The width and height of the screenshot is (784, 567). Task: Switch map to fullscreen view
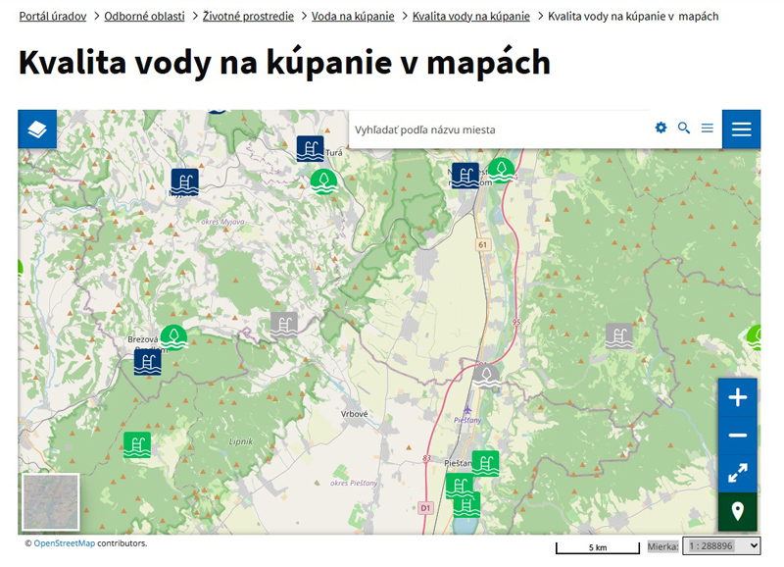coord(738,474)
